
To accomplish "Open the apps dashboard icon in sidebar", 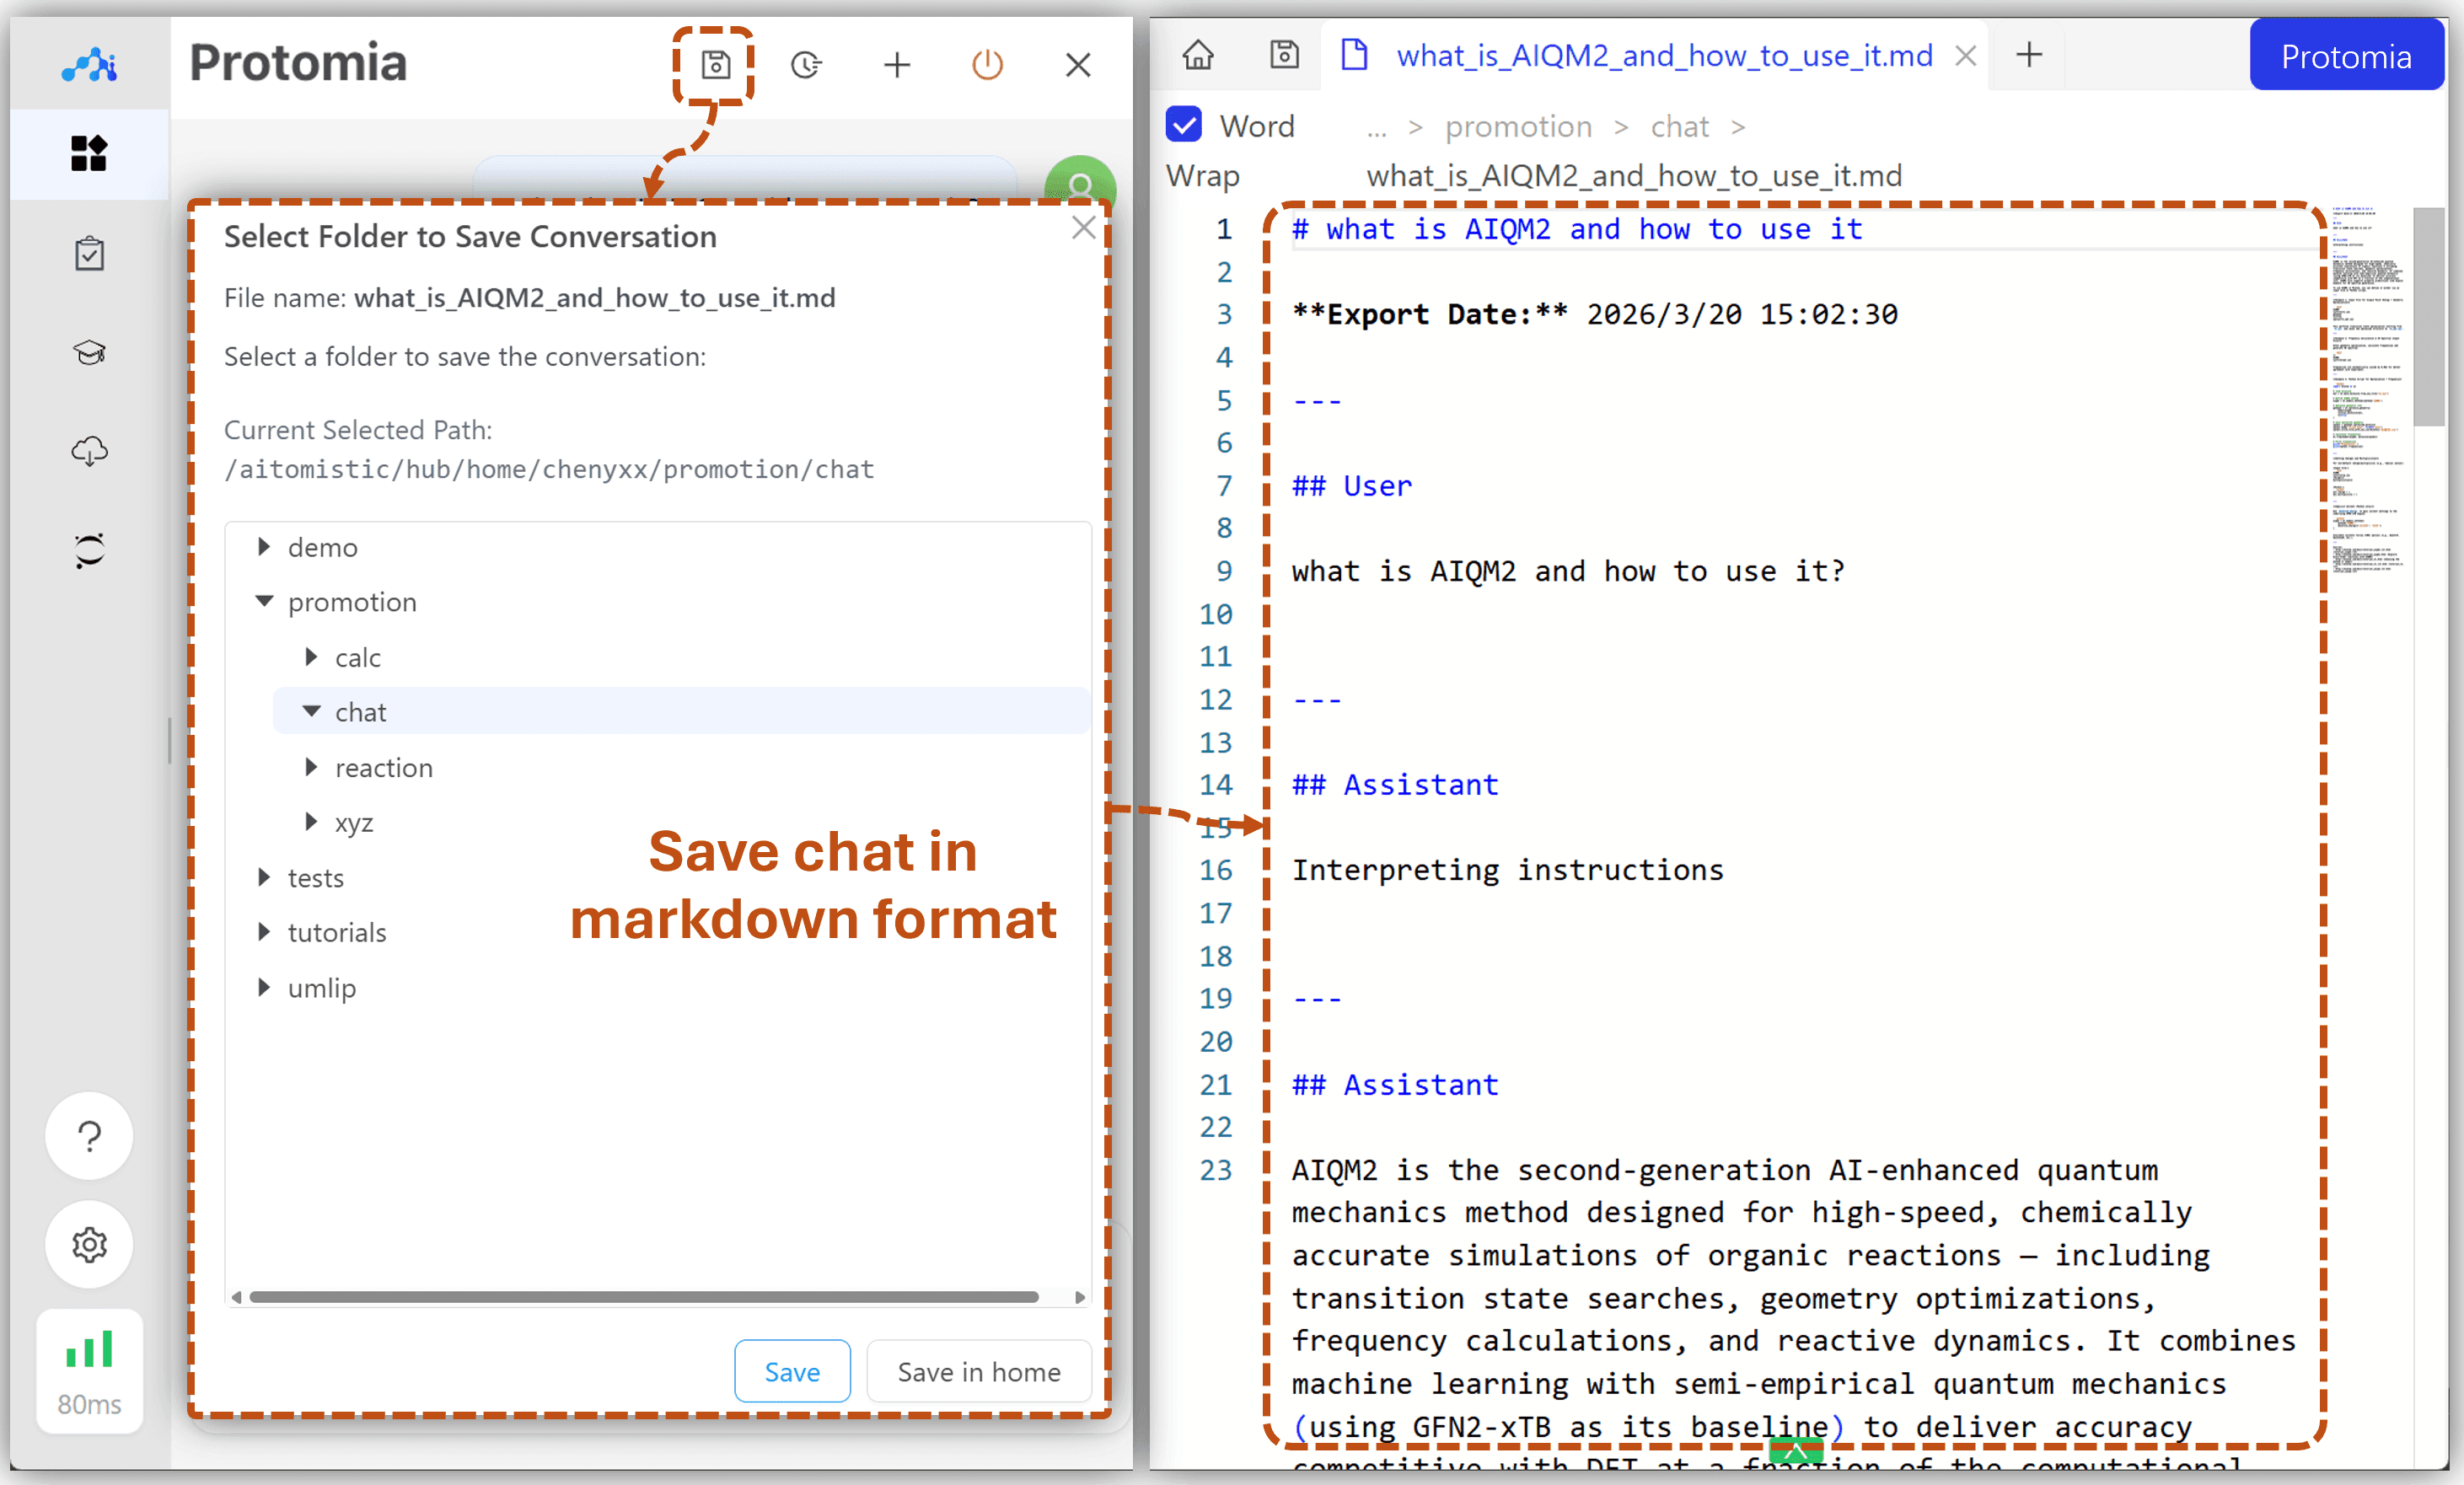I will (89, 154).
